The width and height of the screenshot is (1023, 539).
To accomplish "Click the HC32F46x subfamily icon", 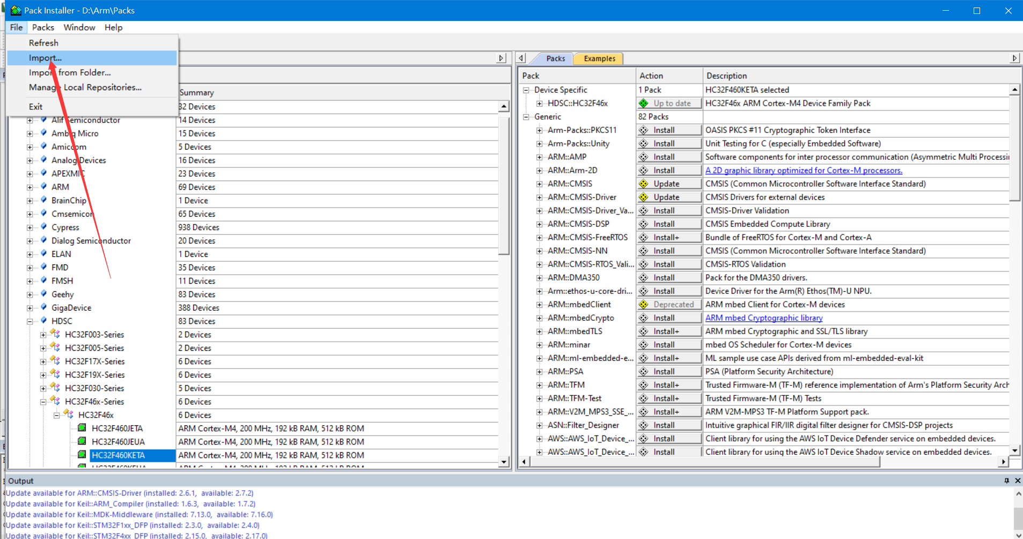I will tap(69, 414).
